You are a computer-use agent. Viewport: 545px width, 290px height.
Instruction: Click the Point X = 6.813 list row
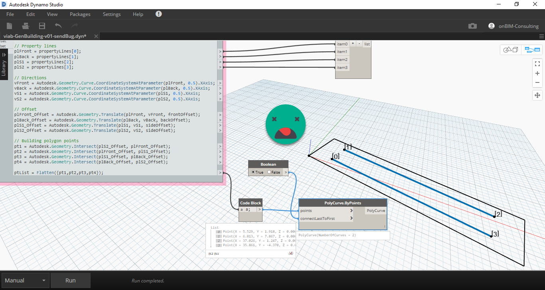[255, 236]
